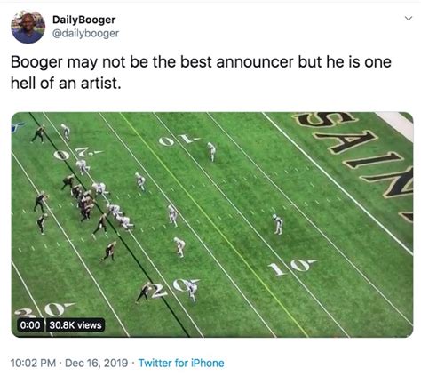The width and height of the screenshot is (421, 376).
Task: Click the black line of scrimmage marker
Action: click(x=109, y=225)
